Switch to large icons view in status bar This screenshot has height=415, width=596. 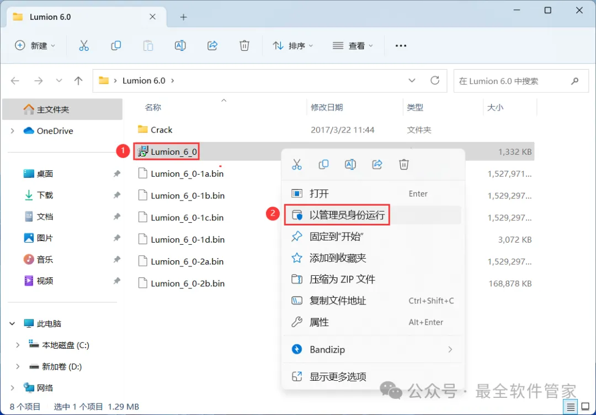click(586, 407)
